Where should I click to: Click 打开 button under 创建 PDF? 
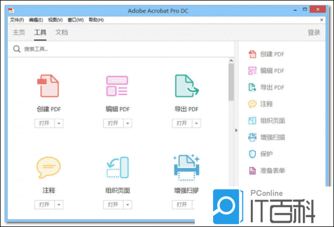coord(44,123)
